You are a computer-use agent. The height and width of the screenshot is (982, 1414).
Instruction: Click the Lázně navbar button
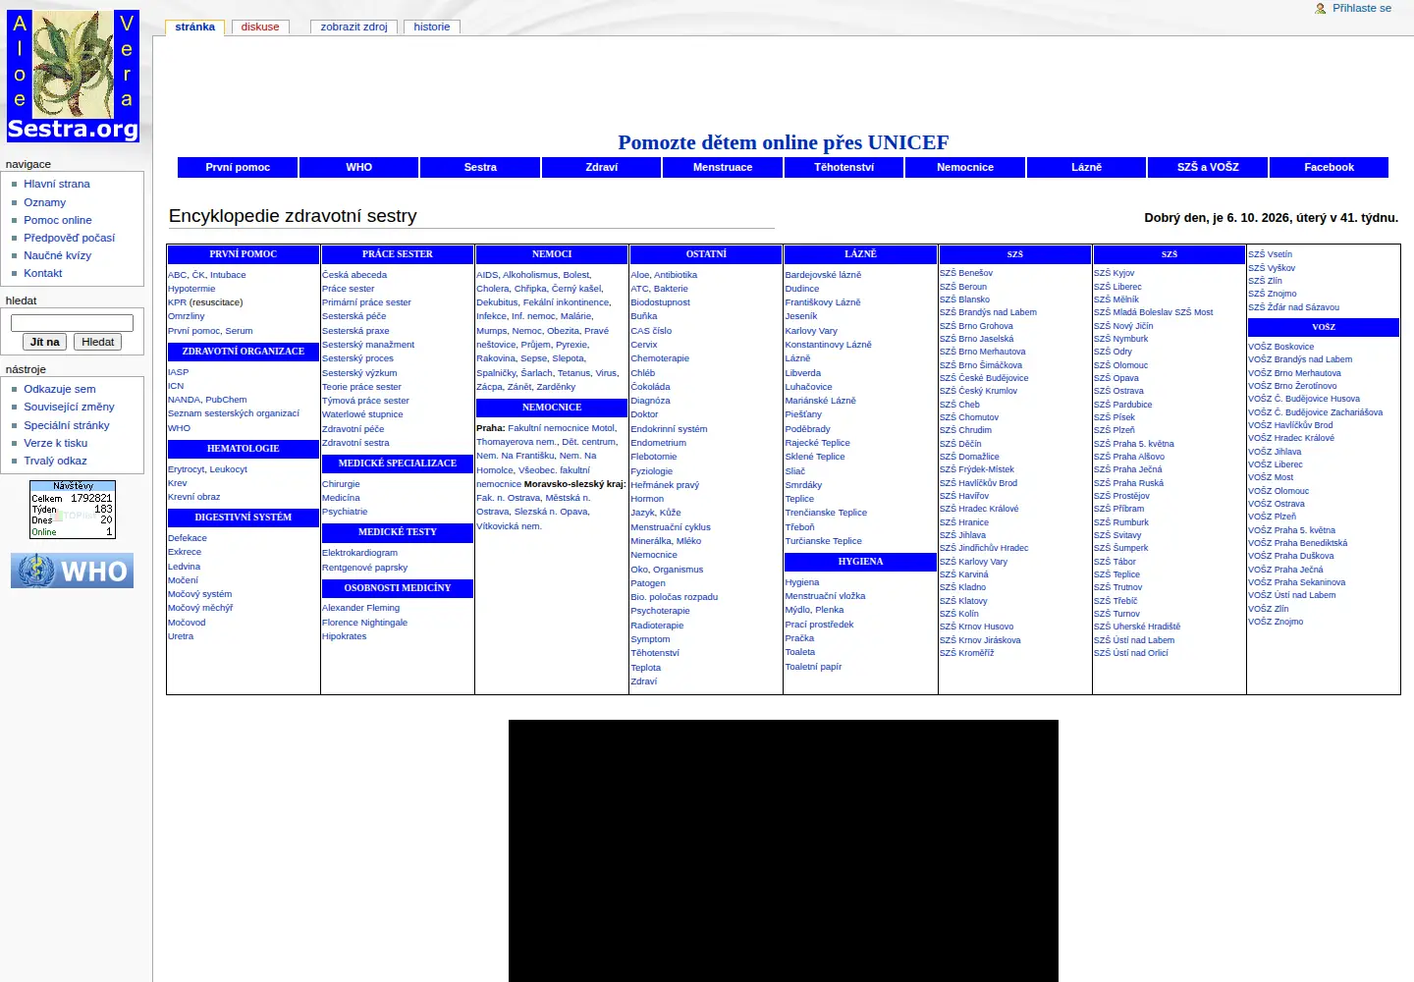tap(1087, 167)
